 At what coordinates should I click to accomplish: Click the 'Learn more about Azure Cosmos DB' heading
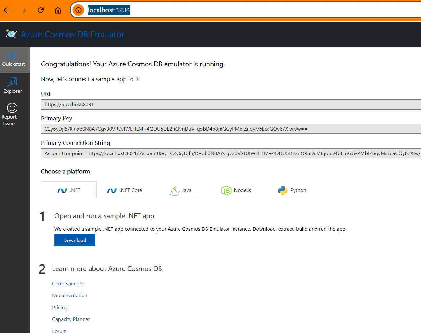(107, 269)
